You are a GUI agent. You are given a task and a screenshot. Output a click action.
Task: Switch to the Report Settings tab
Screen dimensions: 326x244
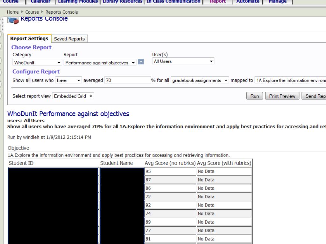point(29,38)
